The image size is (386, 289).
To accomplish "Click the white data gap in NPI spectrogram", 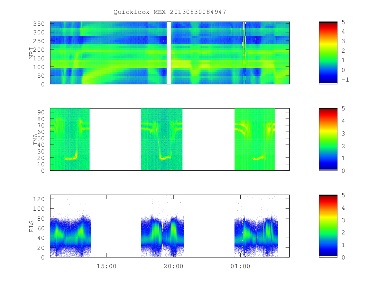I will coord(169,53).
